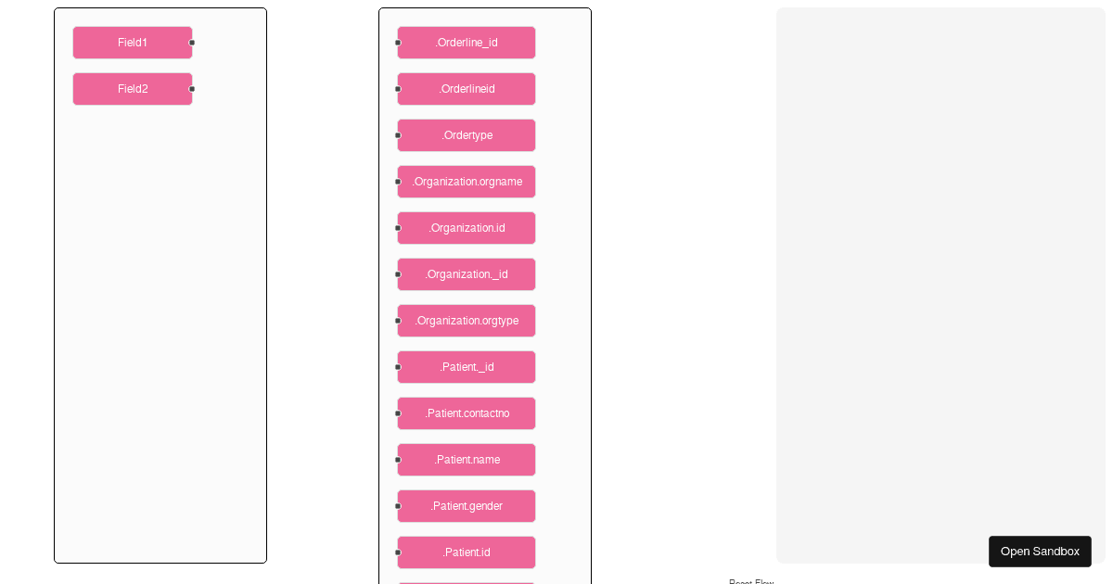Select the .Orderlineid node
The image size is (1113, 584).
tap(467, 89)
